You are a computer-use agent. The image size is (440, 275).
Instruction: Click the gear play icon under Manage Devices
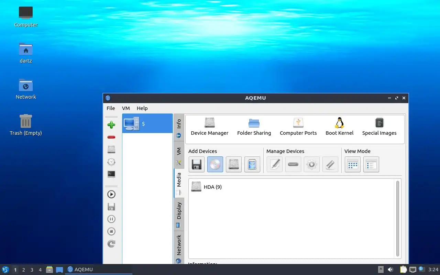coord(312,164)
